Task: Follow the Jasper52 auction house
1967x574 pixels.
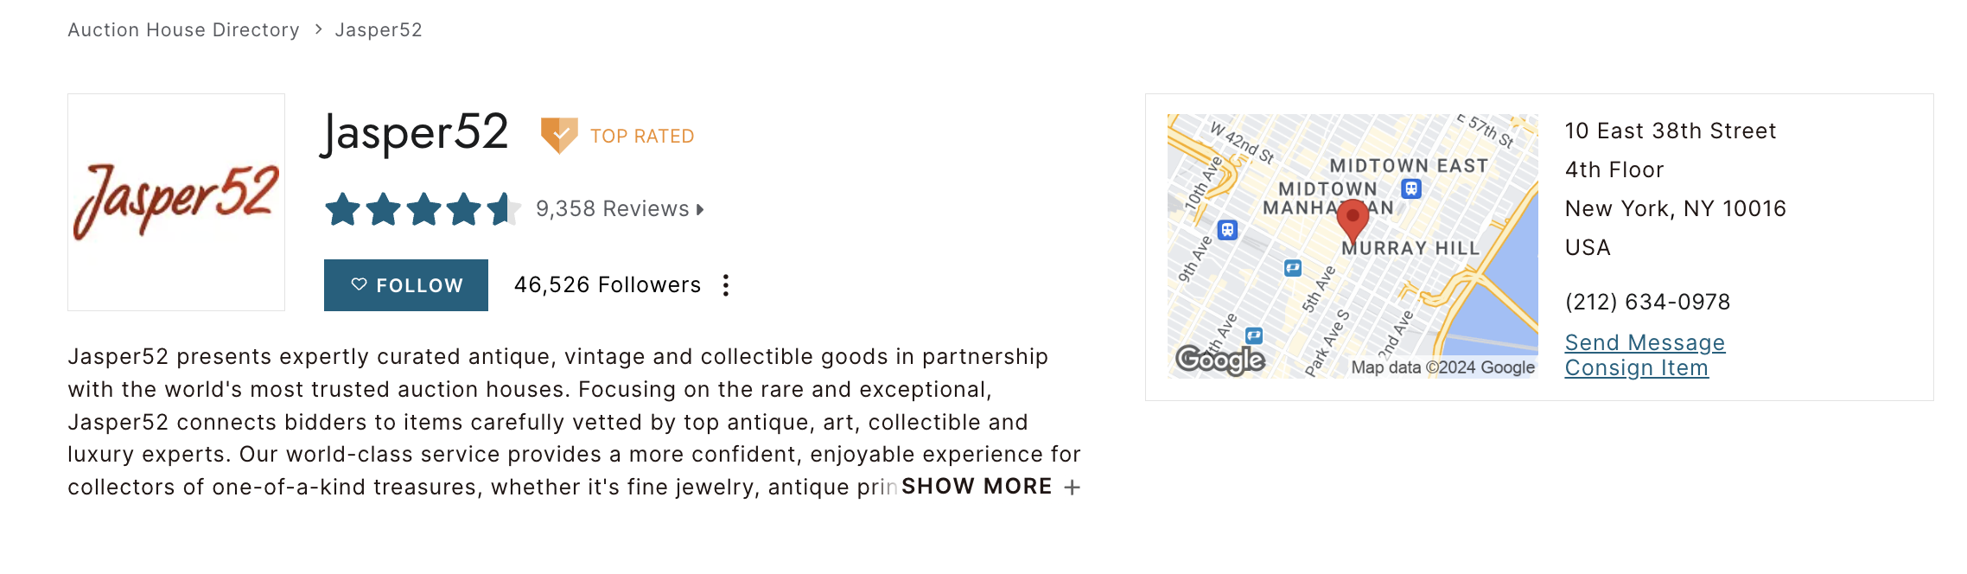Action: coord(406,285)
